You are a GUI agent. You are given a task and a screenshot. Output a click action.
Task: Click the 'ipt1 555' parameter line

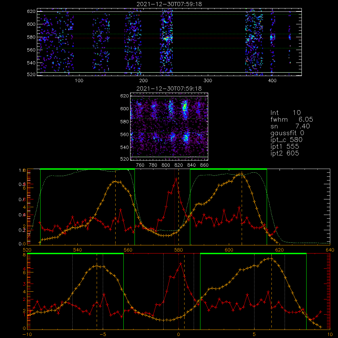click(285, 147)
